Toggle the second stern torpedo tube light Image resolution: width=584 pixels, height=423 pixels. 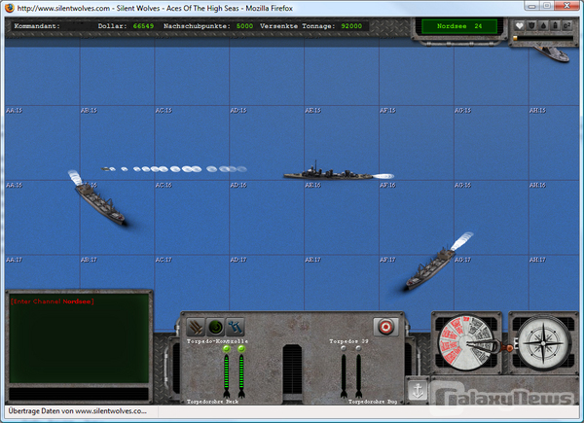pyautogui.click(x=241, y=349)
